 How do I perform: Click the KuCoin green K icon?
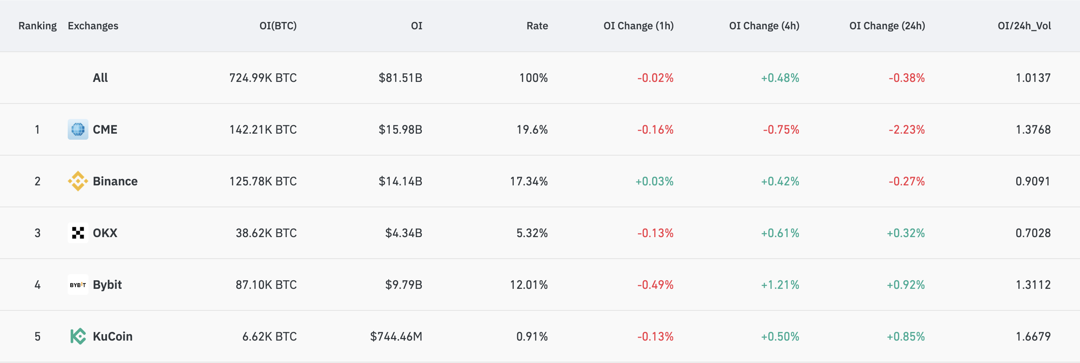point(78,336)
